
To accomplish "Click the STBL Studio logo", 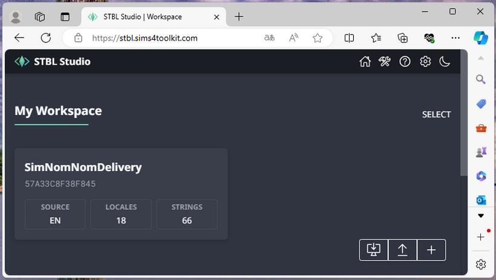I will (53, 62).
